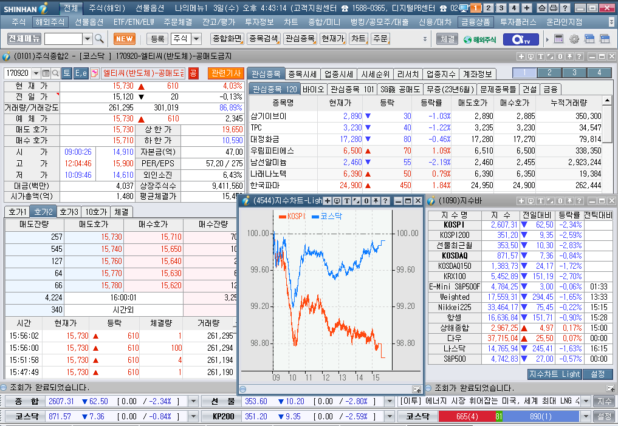Click the stock list icon next to code 170920
Viewport: 618px width, 426px height.
point(46,73)
